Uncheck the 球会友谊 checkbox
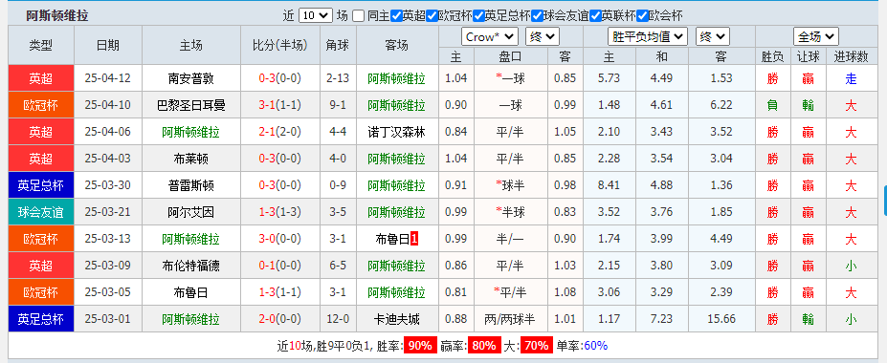 [x=538, y=16]
